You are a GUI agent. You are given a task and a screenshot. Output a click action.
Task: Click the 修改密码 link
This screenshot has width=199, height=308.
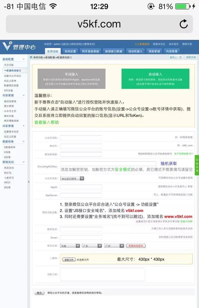coord(76,44)
